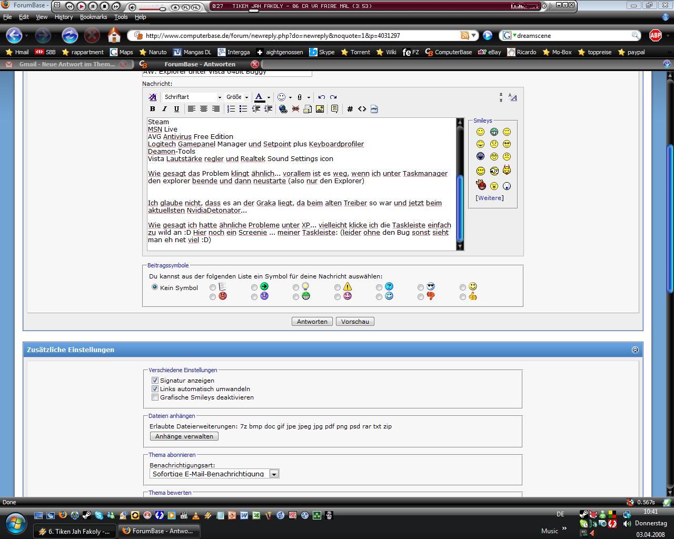674x539 pixels.
Task: Wrap selection in CODE tags (# icon)
Action: [x=350, y=109]
